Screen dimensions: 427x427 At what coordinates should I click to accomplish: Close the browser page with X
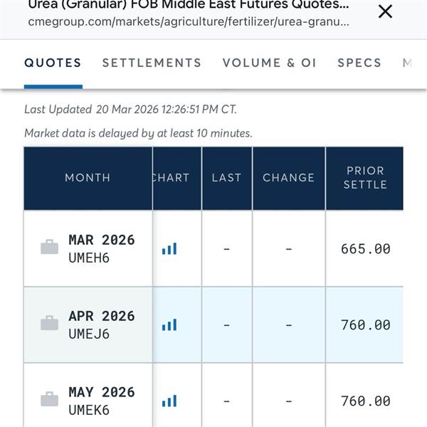[x=385, y=11]
